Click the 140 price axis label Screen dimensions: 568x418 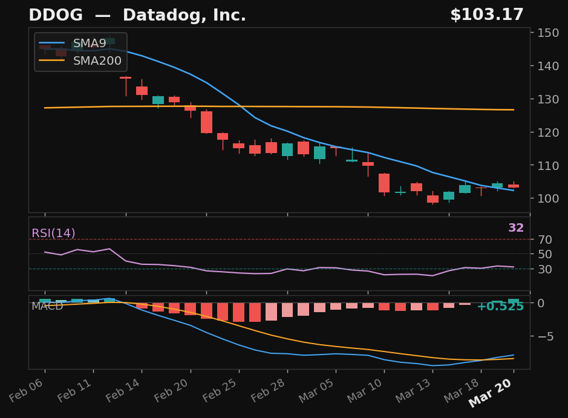coord(548,66)
